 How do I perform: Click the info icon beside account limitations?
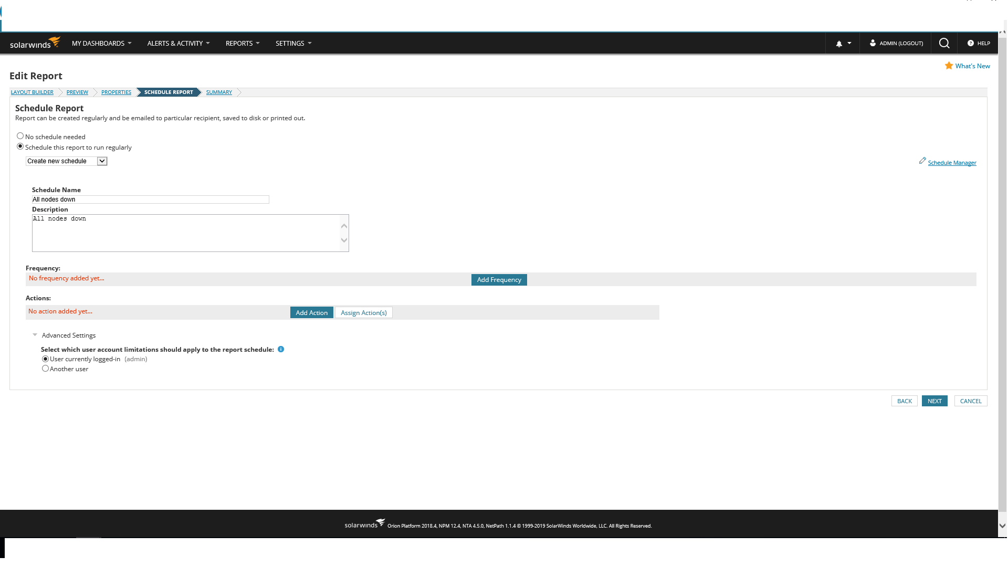281,349
